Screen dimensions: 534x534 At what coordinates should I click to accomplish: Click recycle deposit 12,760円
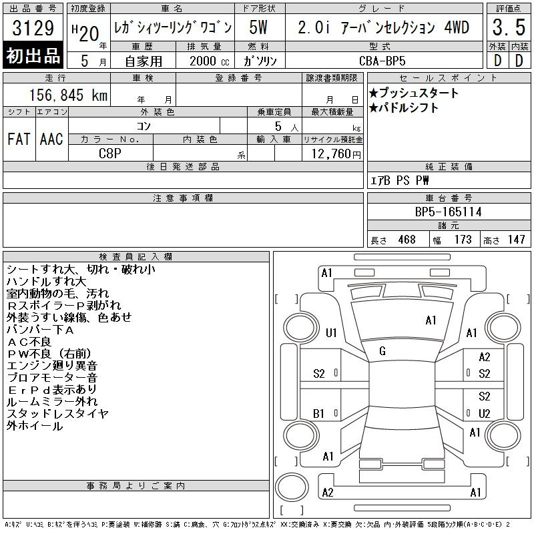336,154
